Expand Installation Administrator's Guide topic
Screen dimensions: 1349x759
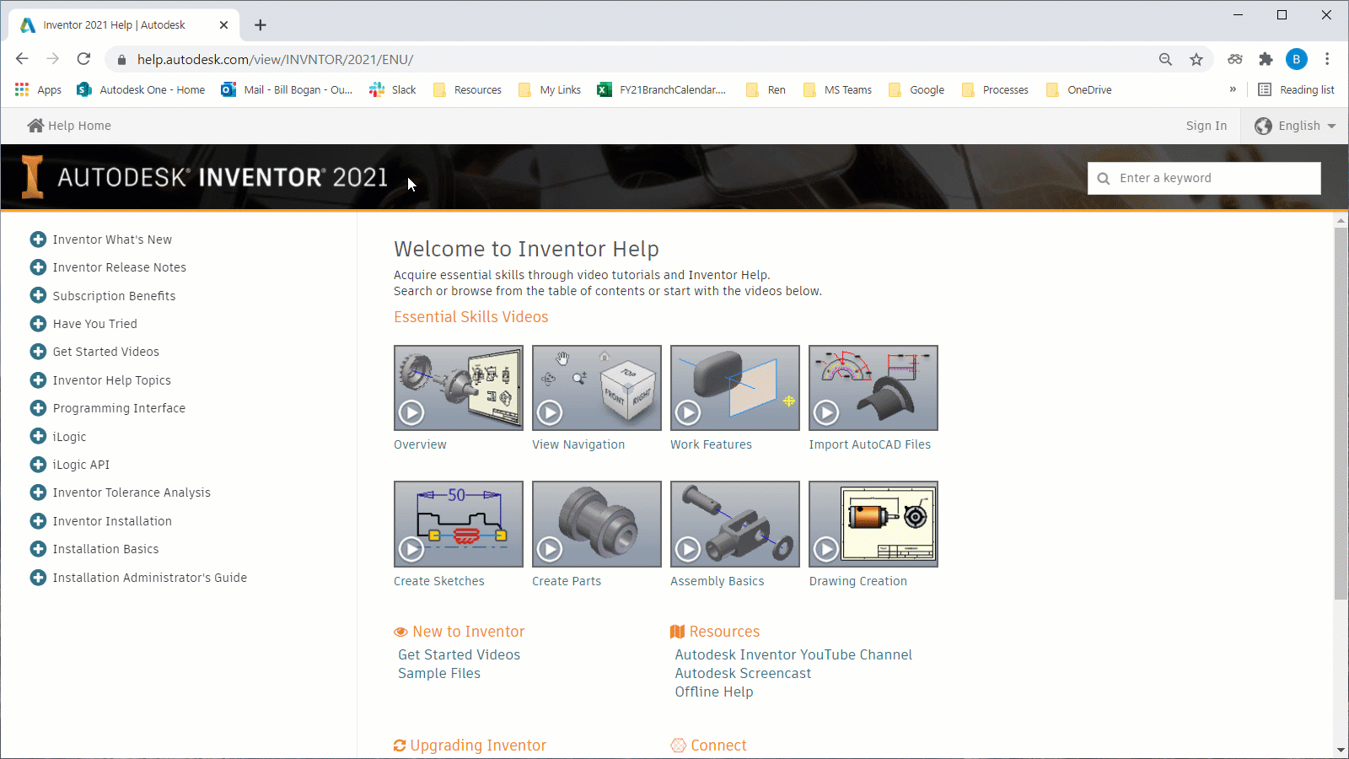tap(38, 578)
